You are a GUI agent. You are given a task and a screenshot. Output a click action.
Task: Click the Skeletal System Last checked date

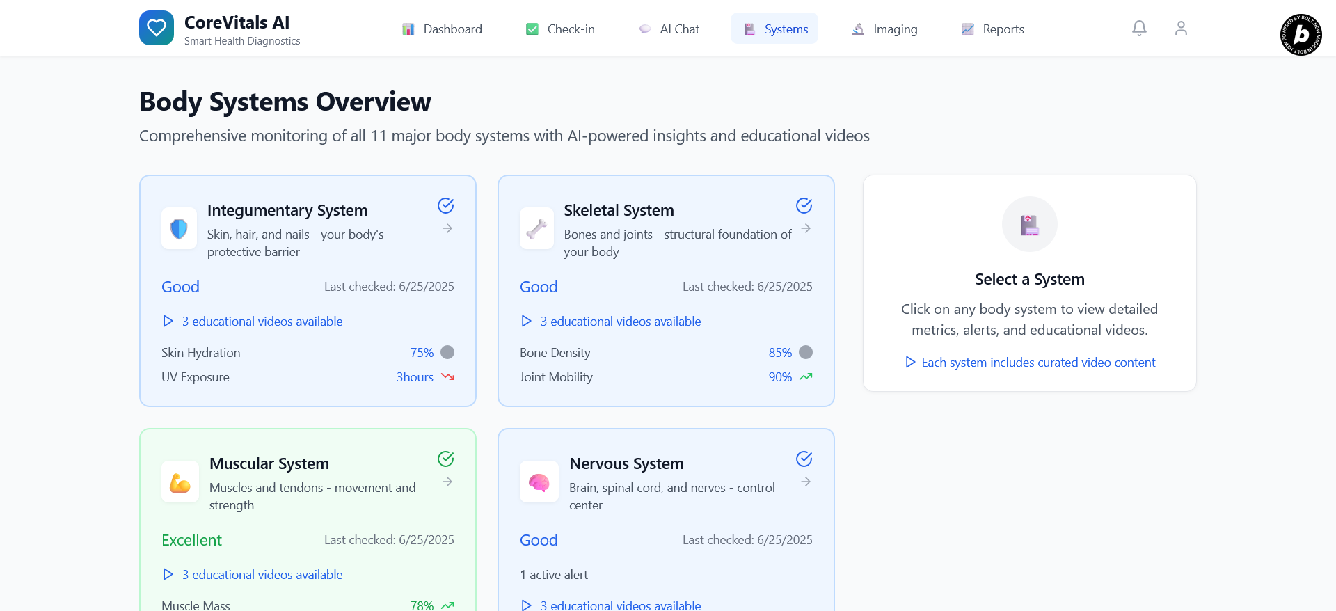747,286
